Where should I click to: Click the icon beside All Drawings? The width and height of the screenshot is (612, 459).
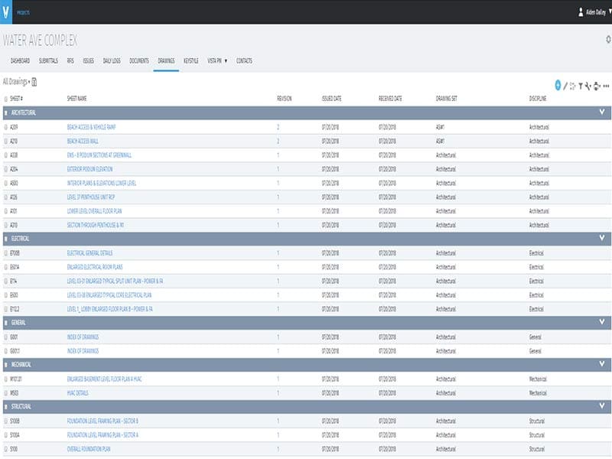point(35,80)
